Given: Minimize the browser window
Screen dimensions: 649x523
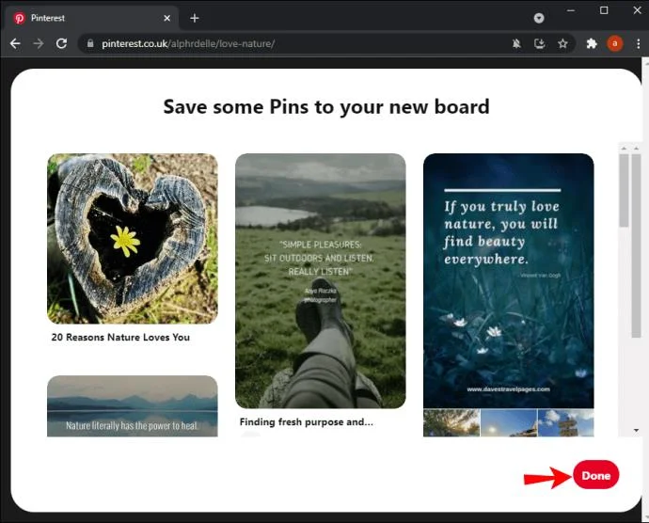Looking at the screenshot, I should tap(571, 10).
